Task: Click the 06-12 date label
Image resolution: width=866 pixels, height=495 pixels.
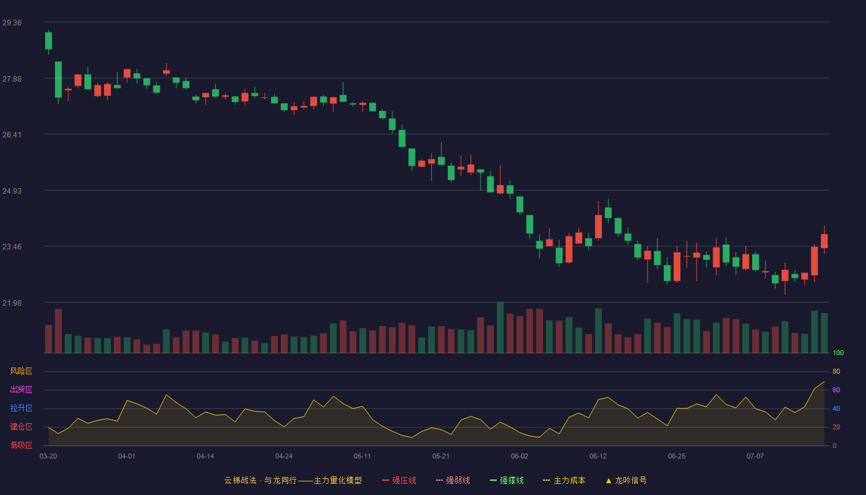Action: pos(598,456)
